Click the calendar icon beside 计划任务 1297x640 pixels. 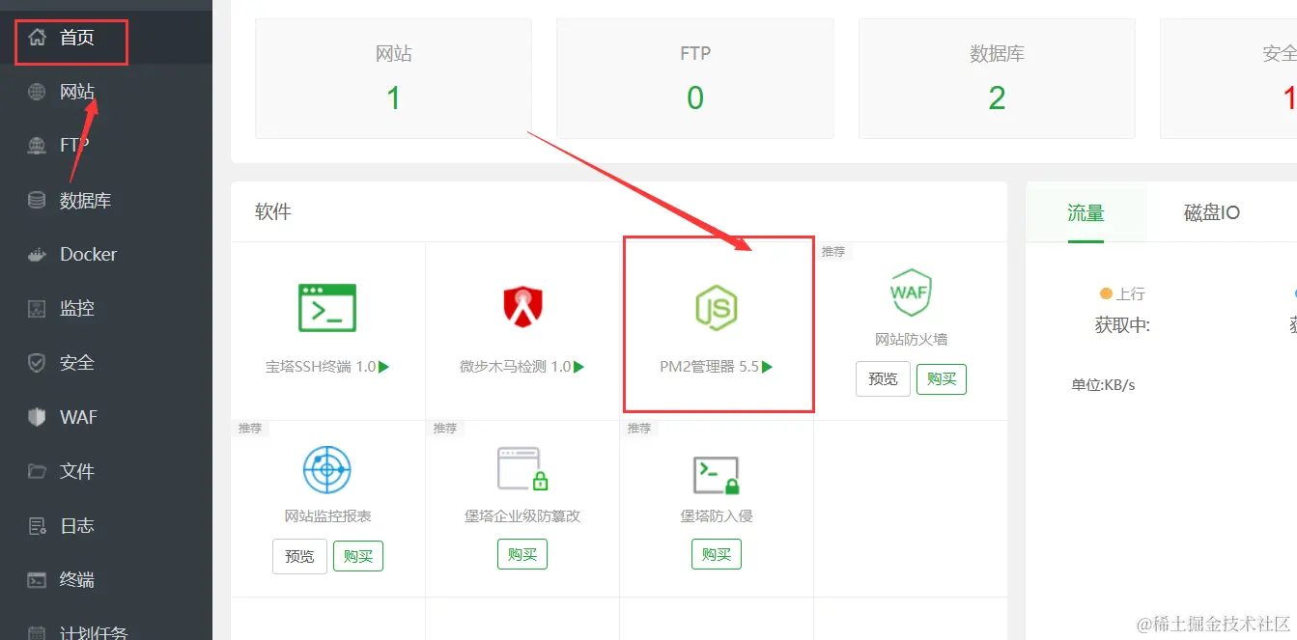tap(37, 633)
